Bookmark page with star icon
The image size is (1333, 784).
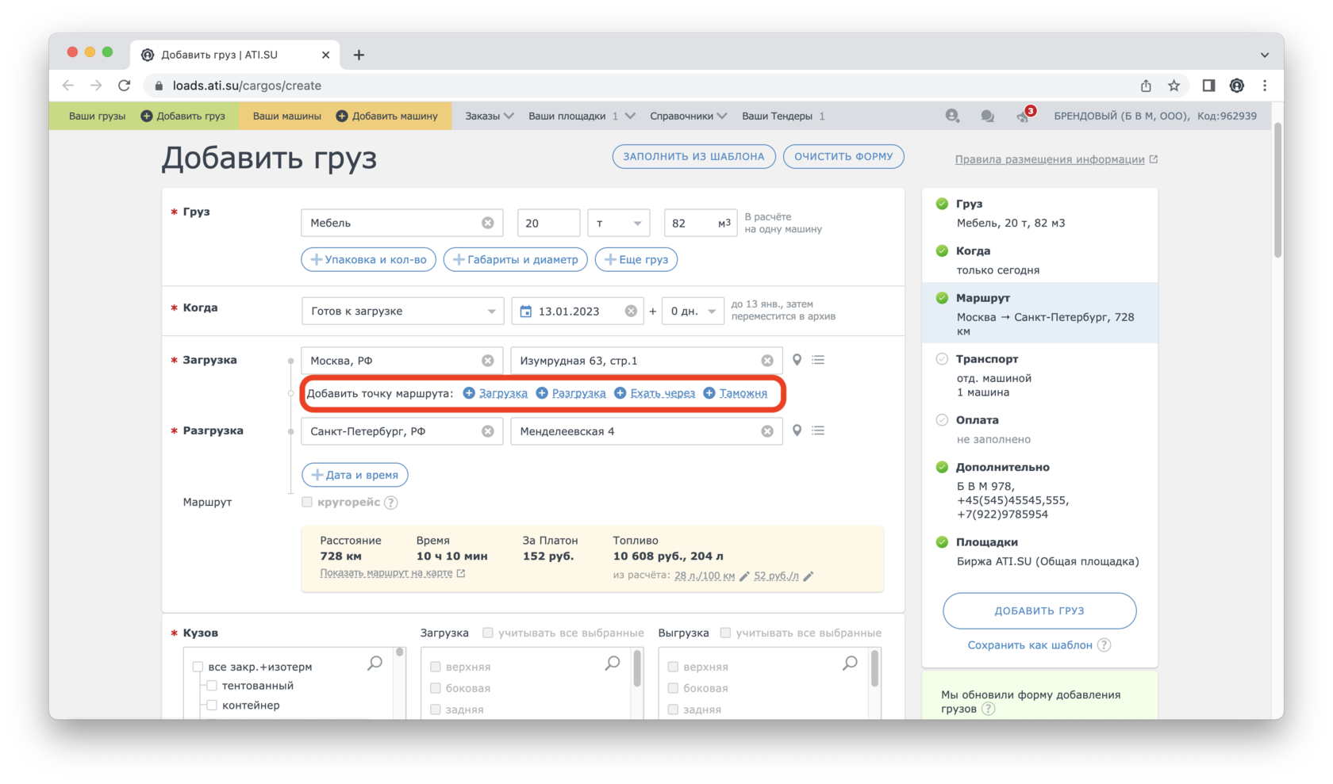[1174, 86]
